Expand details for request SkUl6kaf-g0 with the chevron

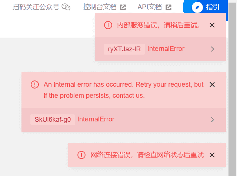click(213, 120)
